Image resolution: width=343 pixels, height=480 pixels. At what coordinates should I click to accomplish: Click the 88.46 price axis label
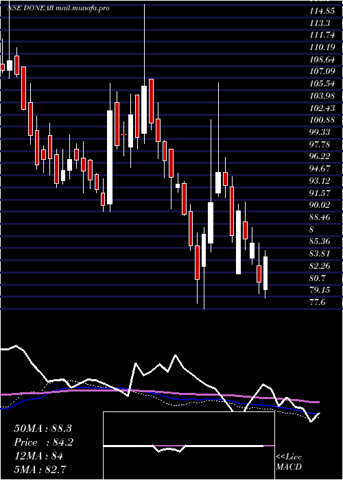click(x=320, y=217)
